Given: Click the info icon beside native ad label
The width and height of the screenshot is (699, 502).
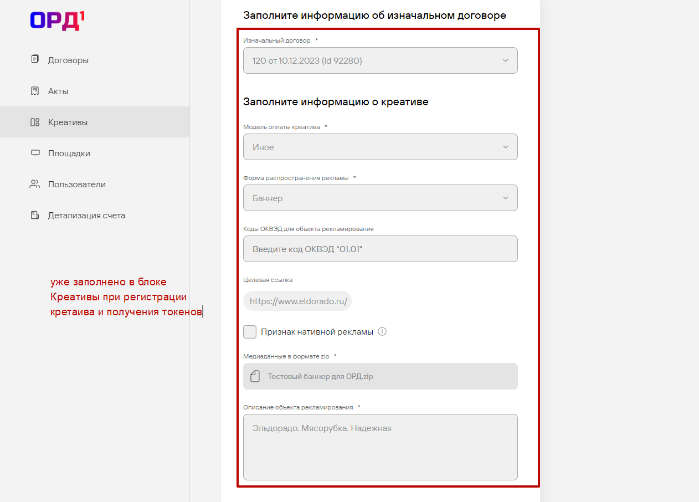Looking at the screenshot, I should (x=382, y=332).
